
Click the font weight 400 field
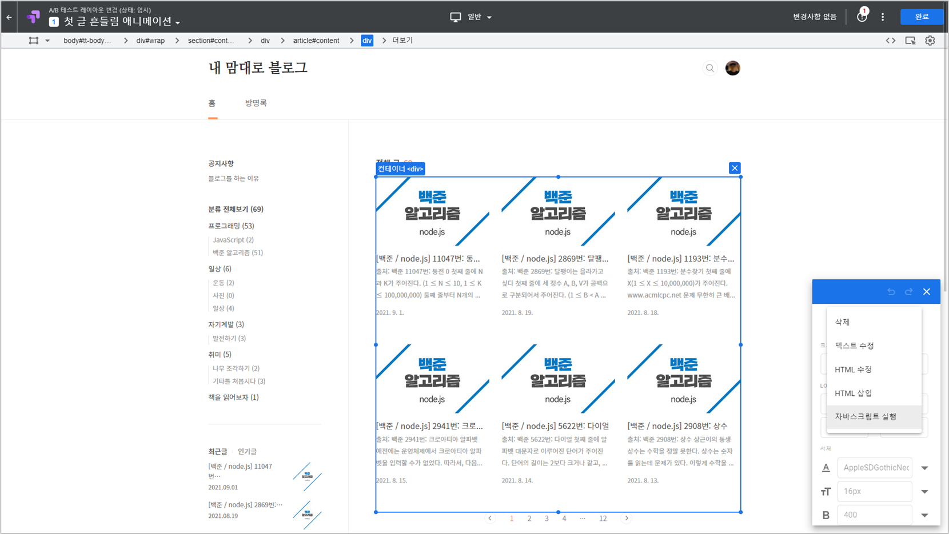875,515
